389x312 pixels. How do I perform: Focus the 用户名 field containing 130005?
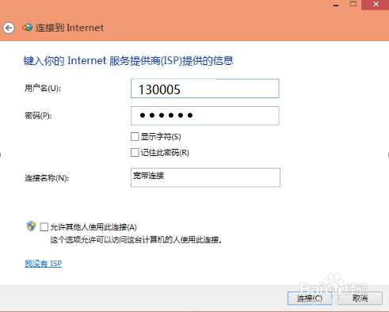tap(205, 89)
